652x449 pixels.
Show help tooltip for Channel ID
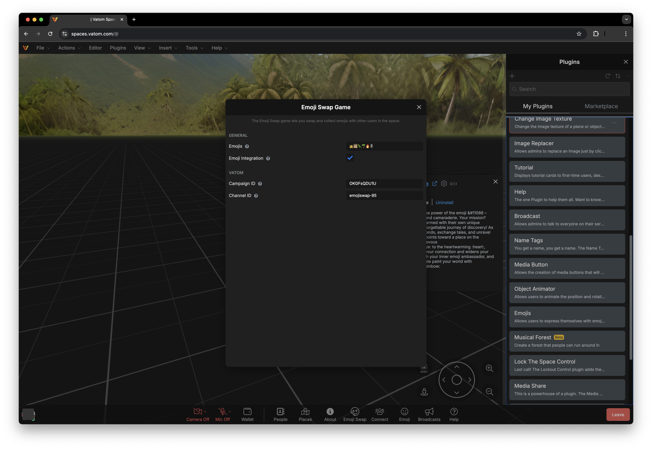pos(256,196)
